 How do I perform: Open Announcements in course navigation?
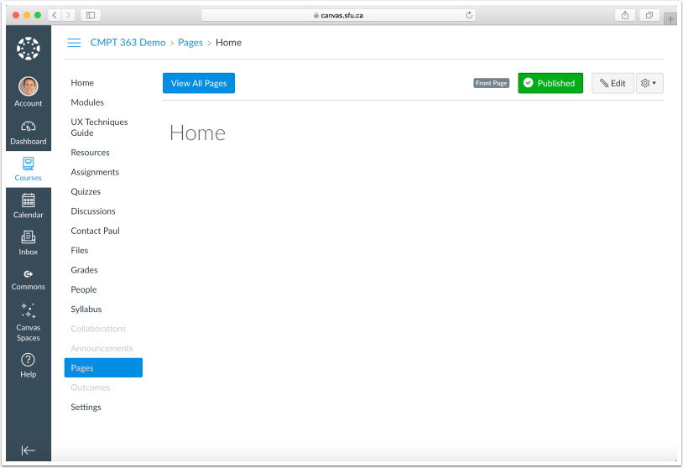point(102,348)
